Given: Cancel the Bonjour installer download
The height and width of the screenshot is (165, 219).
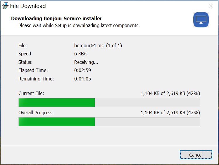Looking at the screenshot, I should tap(196, 155).
